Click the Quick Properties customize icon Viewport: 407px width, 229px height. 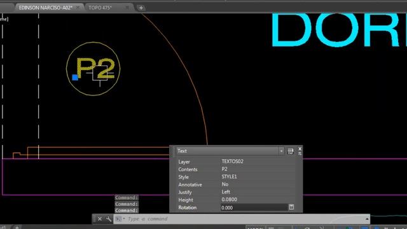pyautogui.click(x=291, y=151)
